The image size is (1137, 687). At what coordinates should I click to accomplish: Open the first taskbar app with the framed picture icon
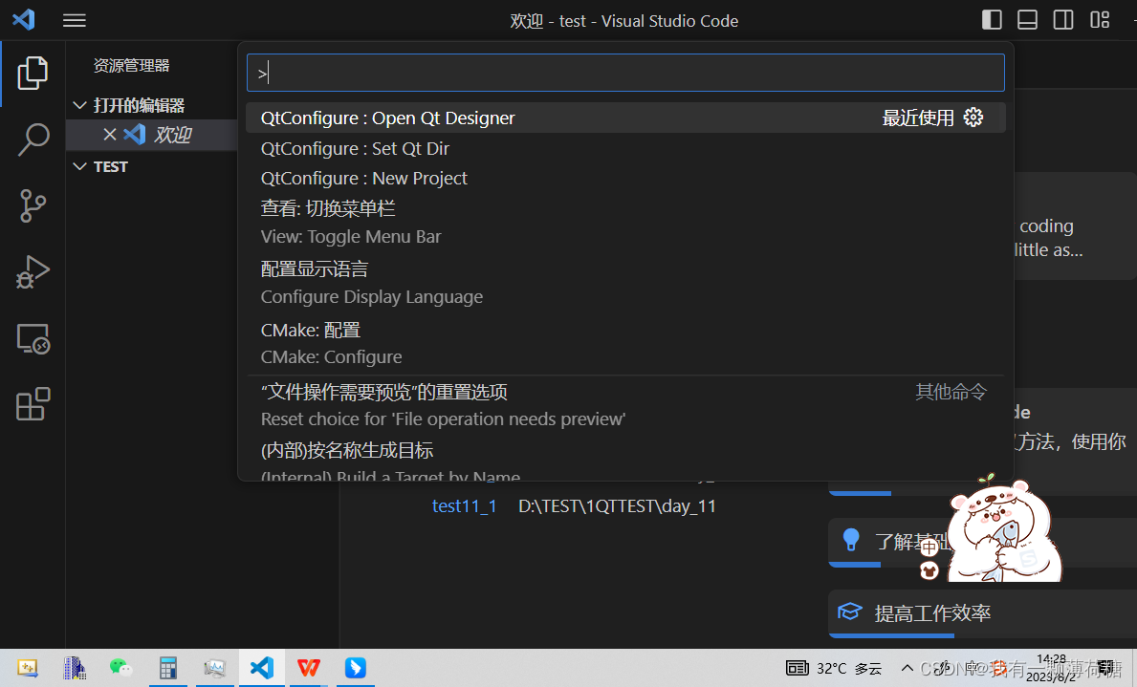(x=28, y=668)
